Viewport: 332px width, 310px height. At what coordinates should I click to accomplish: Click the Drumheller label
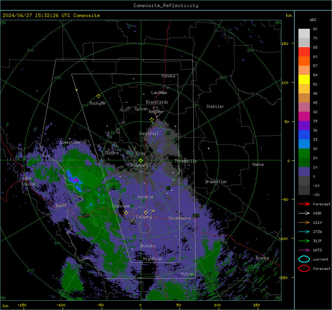(216, 182)
